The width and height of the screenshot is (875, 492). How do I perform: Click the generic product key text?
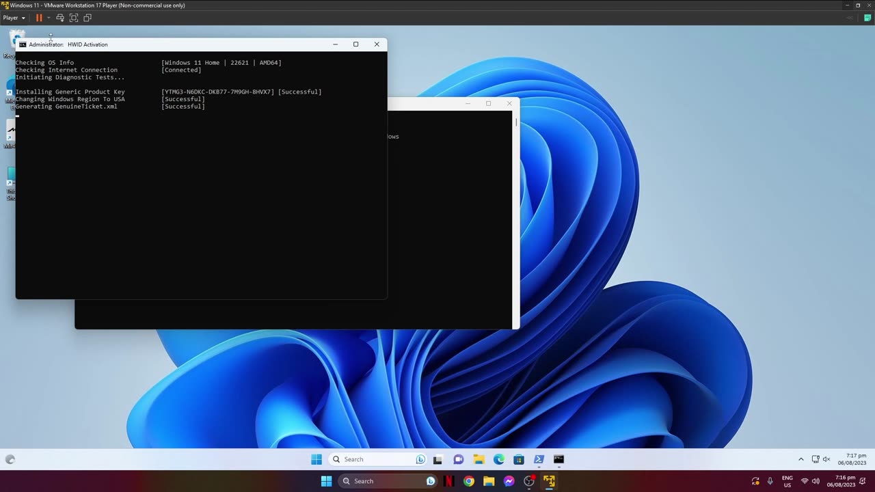(x=217, y=92)
